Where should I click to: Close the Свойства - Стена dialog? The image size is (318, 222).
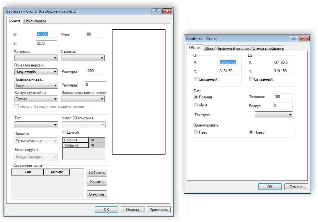click(x=304, y=39)
